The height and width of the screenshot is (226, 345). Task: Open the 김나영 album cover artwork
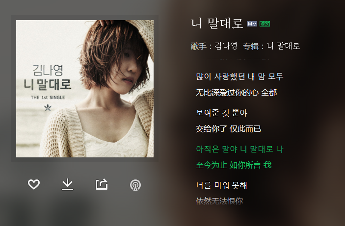pyautogui.click(x=85, y=89)
